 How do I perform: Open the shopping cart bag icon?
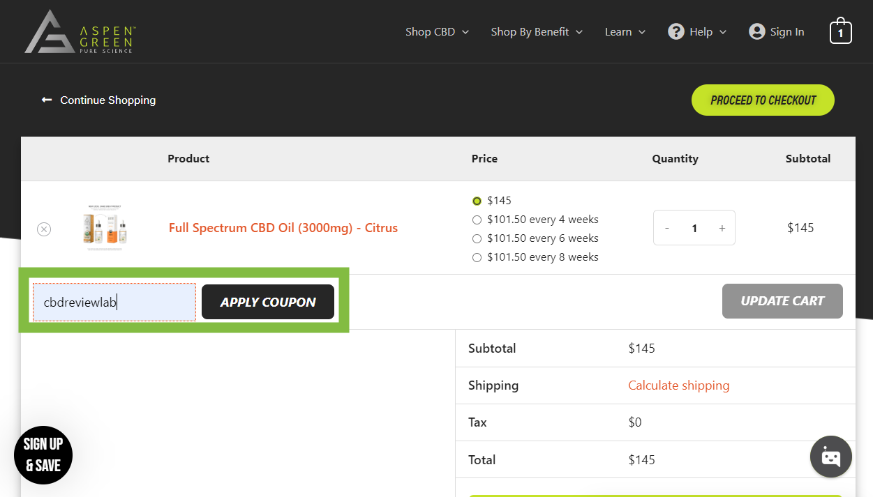[840, 31]
